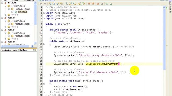Select Sort2.java in the project tree

click(23, 12)
